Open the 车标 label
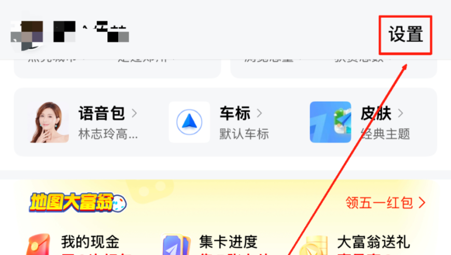The width and height of the screenshot is (451, 255). click(x=235, y=114)
